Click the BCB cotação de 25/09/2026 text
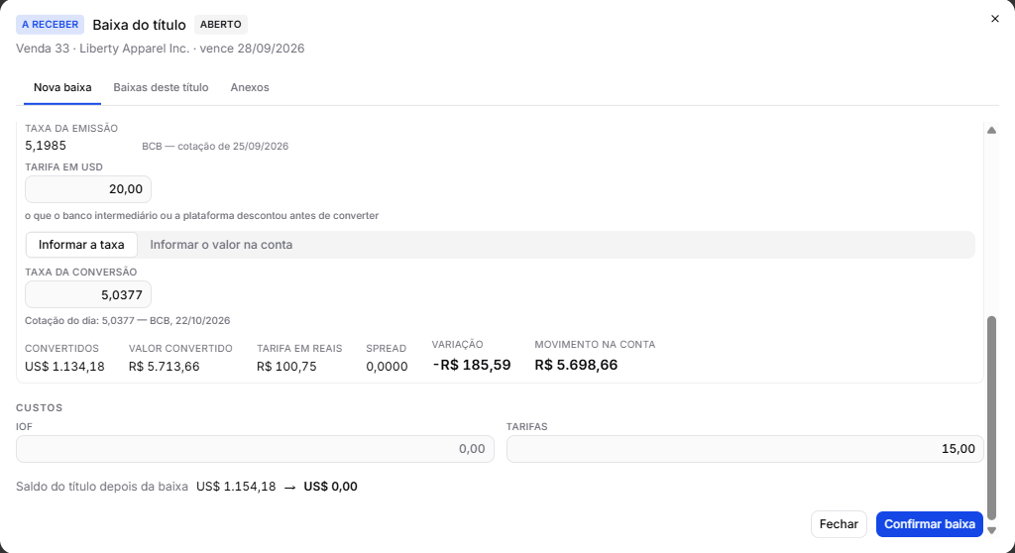The image size is (1015, 553). point(215,147)
